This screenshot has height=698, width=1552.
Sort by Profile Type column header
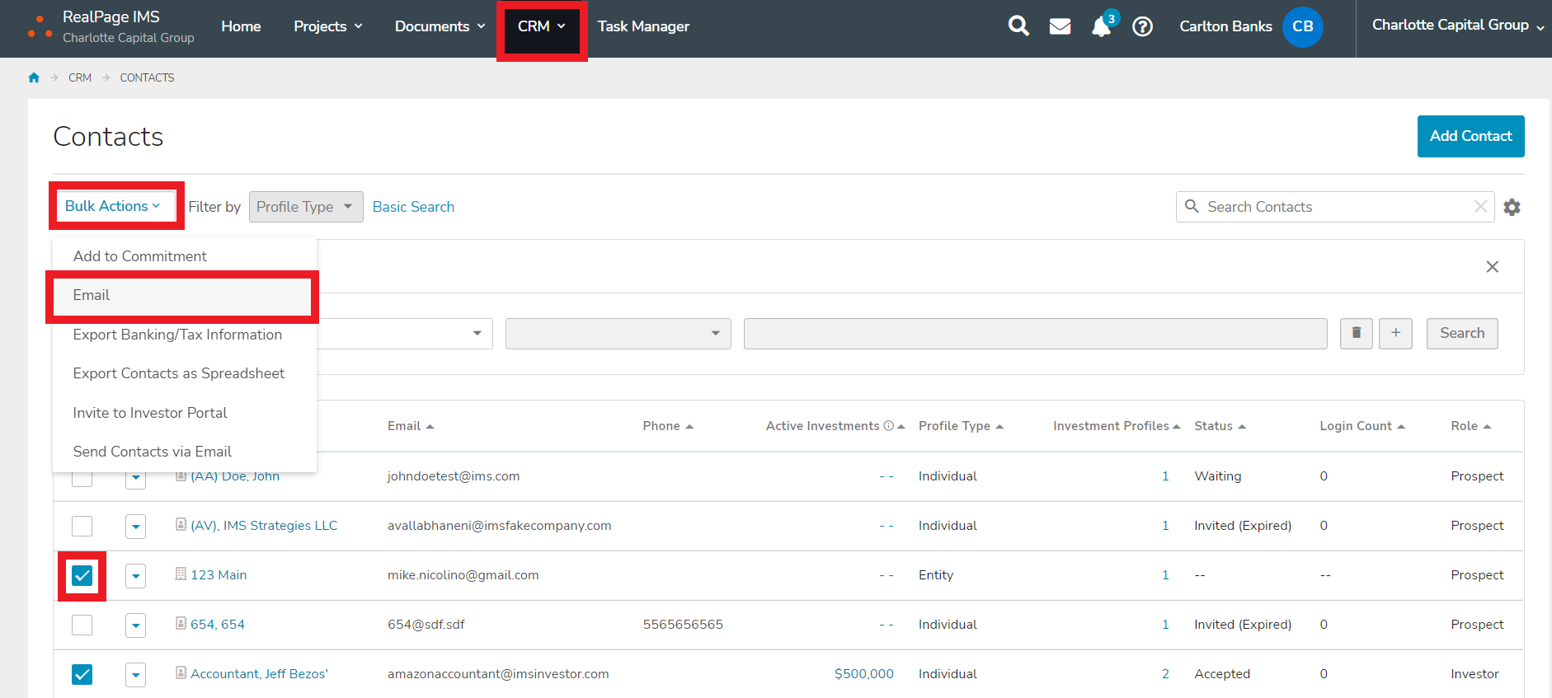[x=961, y=426]
